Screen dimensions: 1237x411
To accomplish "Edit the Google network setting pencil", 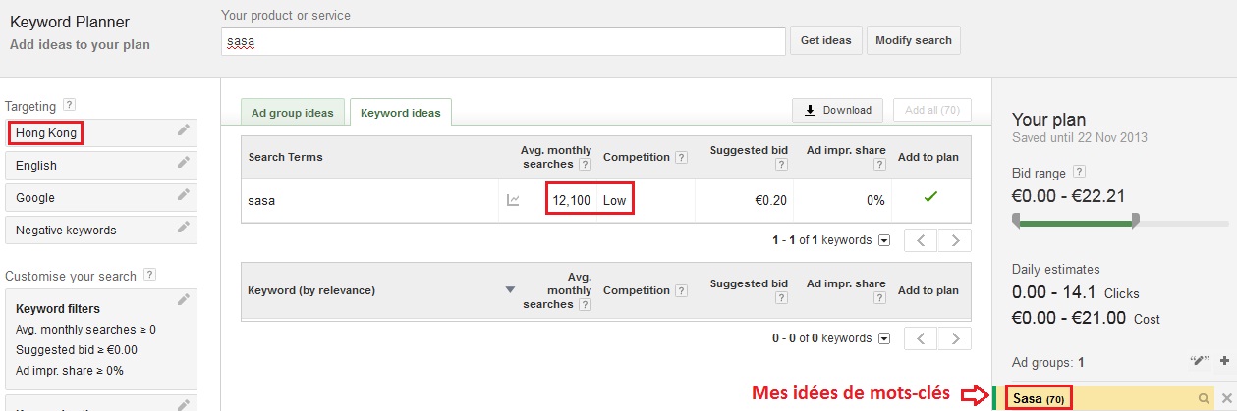I will tap(183, 196).
